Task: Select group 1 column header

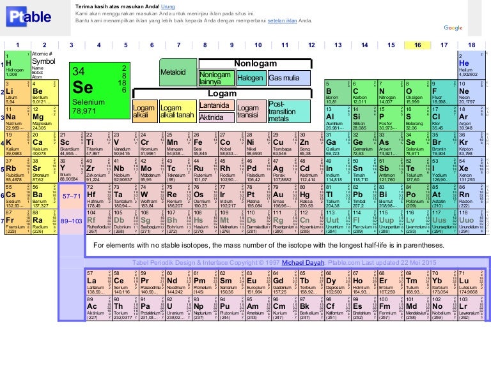Action: 18,45
